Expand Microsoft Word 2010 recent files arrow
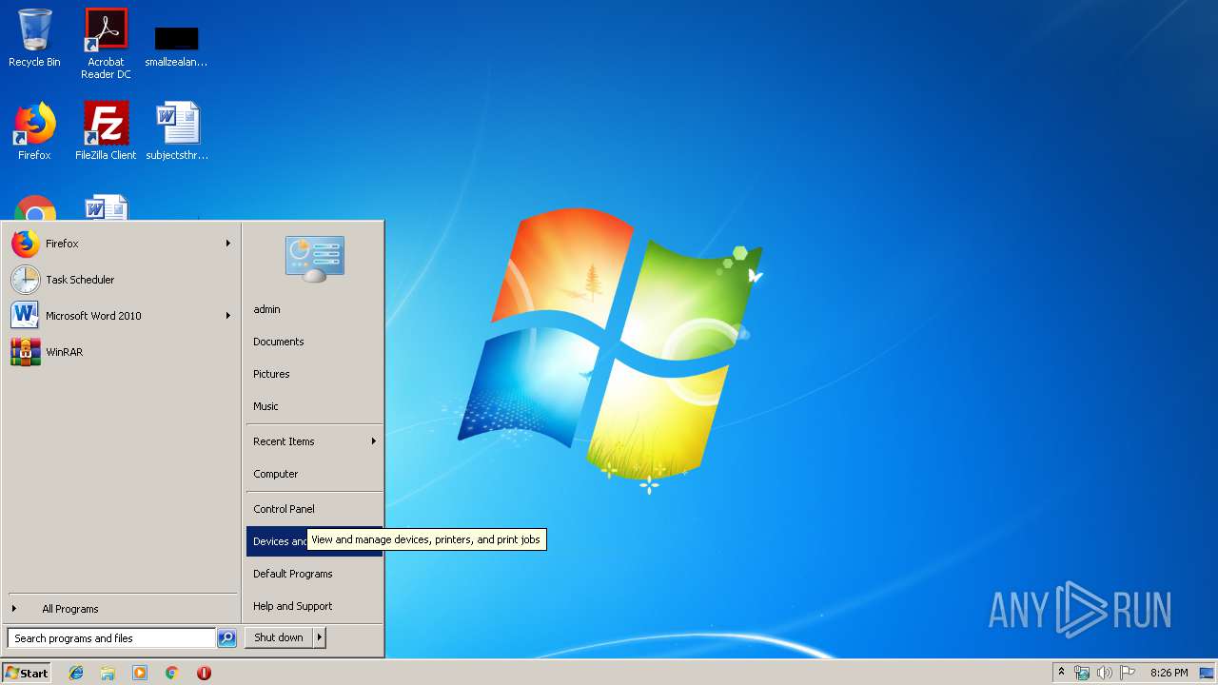Screen dimensions: 1218x685 pos(228,316)
